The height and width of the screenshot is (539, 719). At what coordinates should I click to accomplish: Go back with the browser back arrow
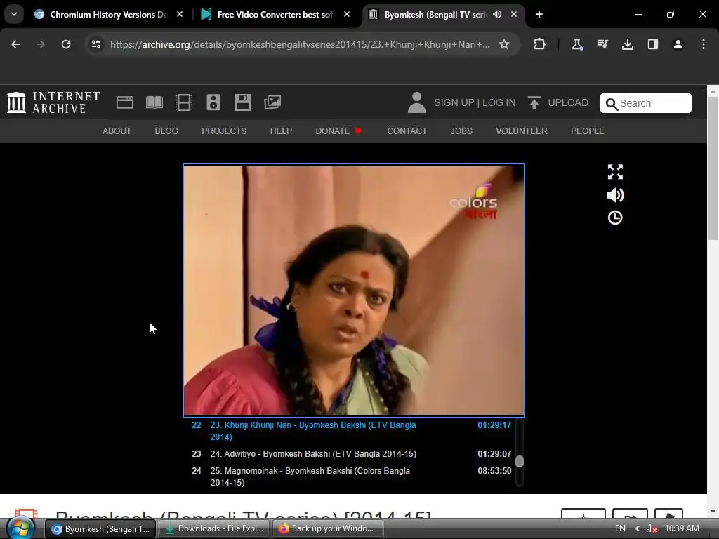pyautogui.click(x=15, y=44)
